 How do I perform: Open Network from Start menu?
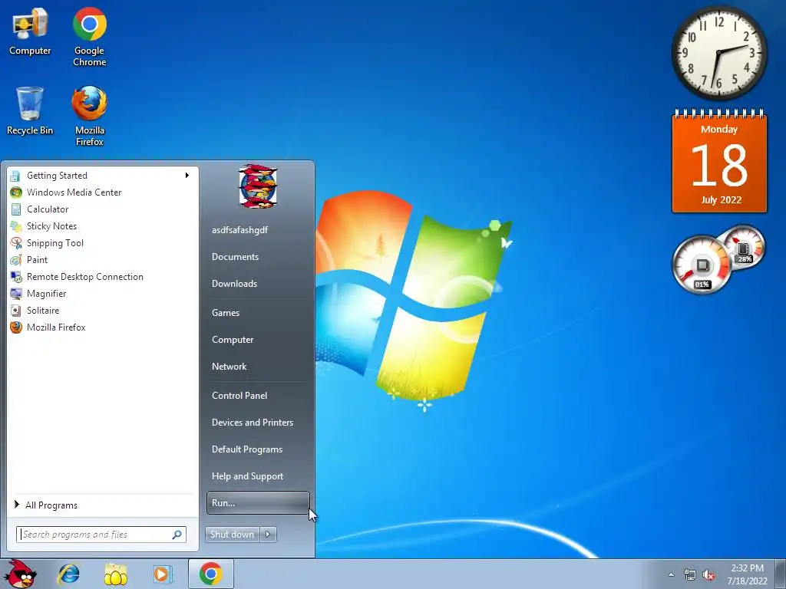(x=229, y=367)
